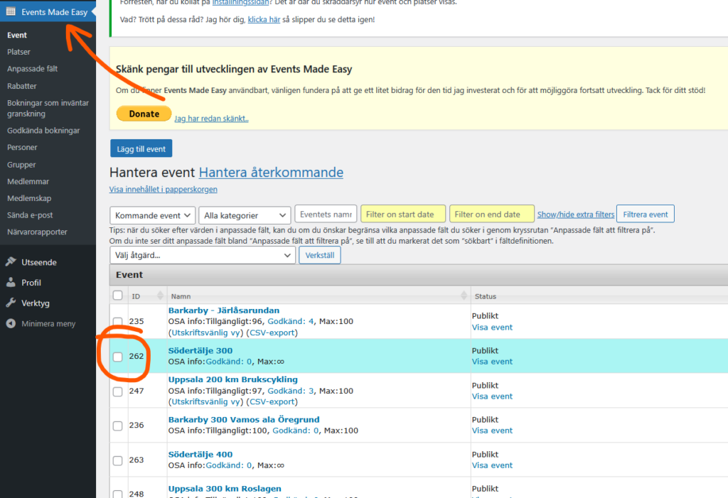Open Uppsala 300 km Roslagen event
The width and height of the screenshot is (728, 498).
(x=225, y=489)
